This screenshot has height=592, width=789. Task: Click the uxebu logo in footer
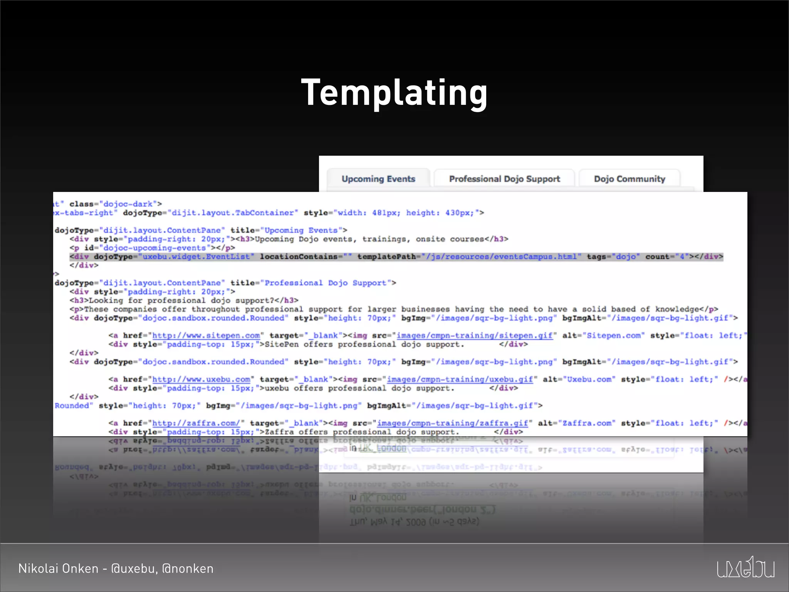(746, 567)
